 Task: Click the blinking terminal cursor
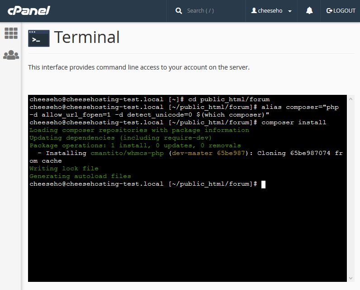263,184
